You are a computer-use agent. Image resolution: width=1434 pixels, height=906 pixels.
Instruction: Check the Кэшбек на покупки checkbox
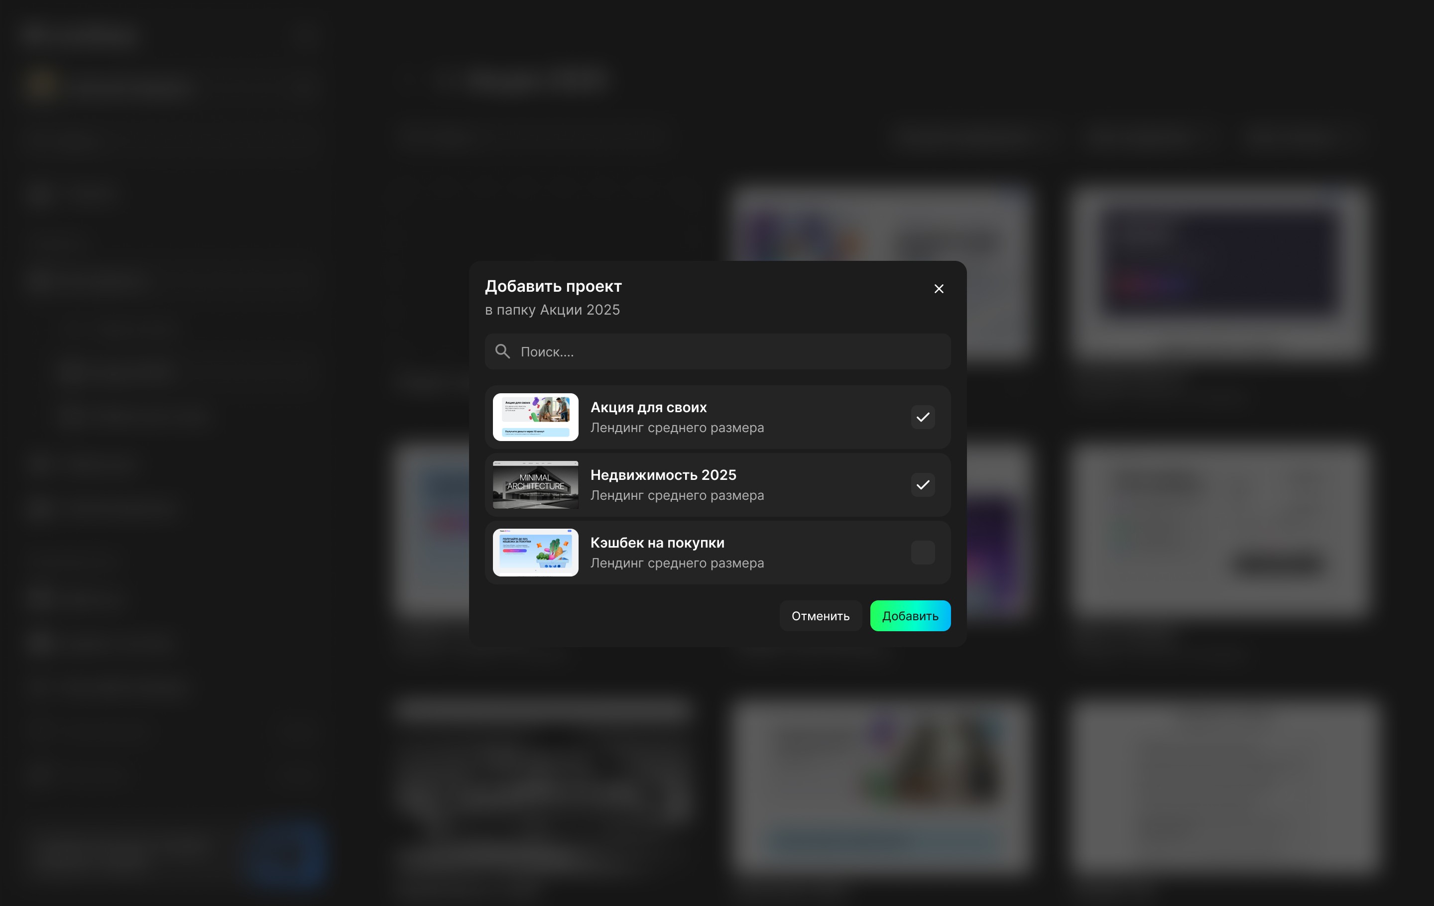click(923, 553)
